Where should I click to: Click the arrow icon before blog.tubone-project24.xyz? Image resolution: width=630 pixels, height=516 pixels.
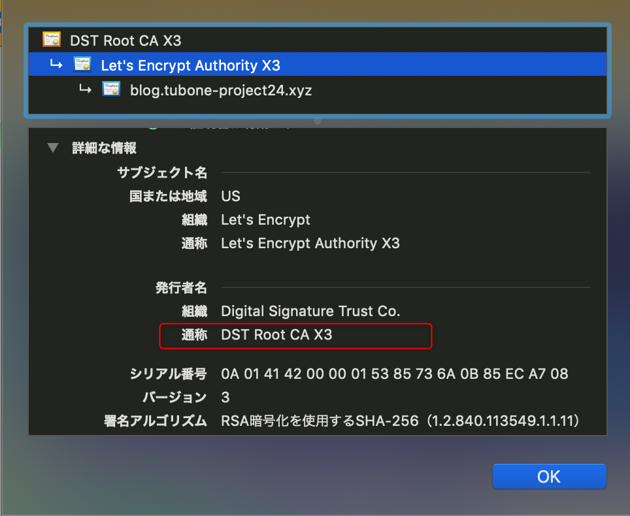[85, 89]
